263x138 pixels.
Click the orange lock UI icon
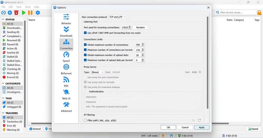click(259, 13)
